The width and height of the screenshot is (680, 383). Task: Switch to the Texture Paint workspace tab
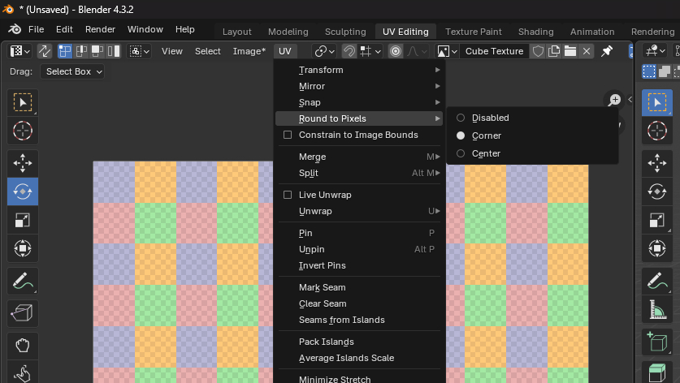point(473,32)
